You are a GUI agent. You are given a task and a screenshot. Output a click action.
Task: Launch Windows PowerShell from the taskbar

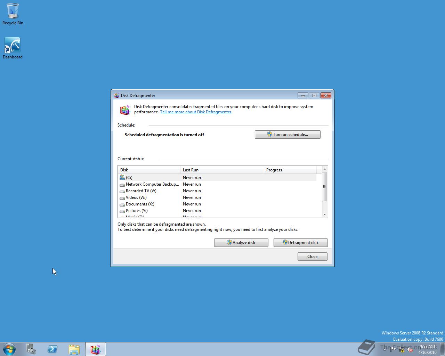coord(52,349)
